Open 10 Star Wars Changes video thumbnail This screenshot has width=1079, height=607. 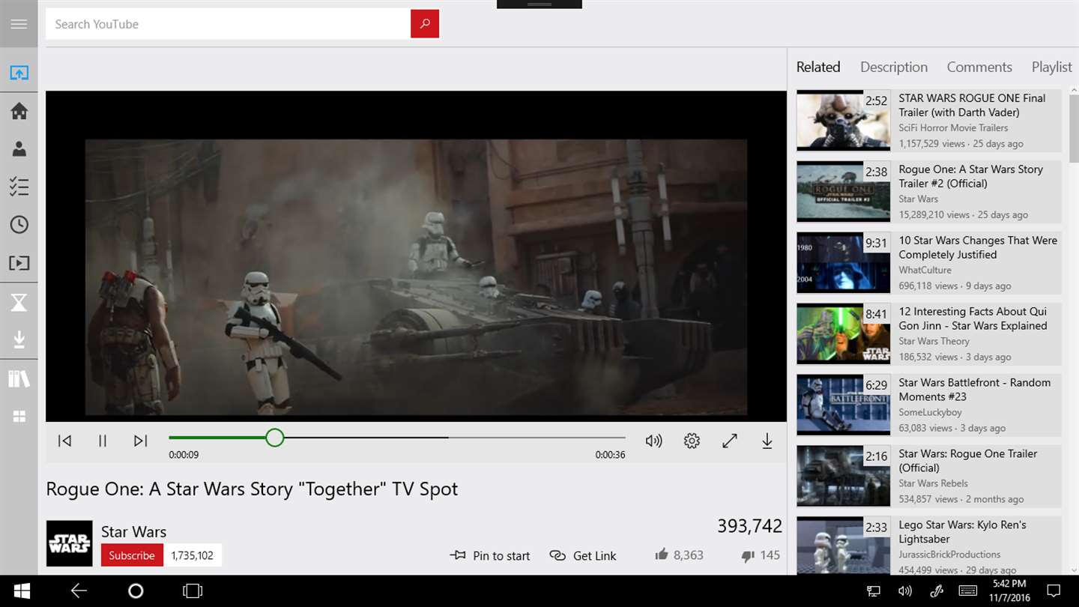(x=844, y=263)
